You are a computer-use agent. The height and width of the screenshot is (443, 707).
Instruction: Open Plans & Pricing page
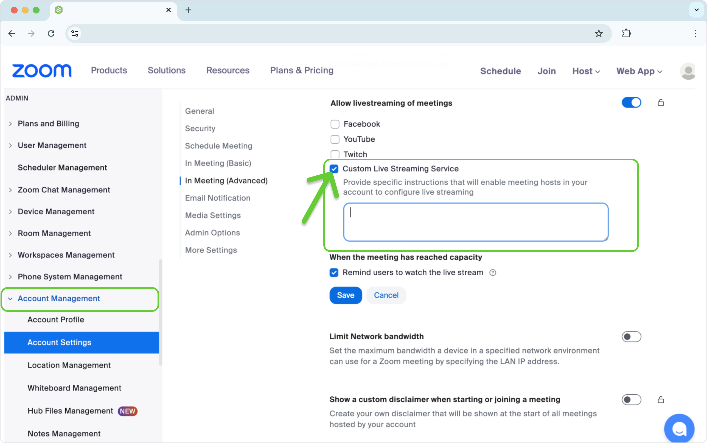click(x=302, y=70)
